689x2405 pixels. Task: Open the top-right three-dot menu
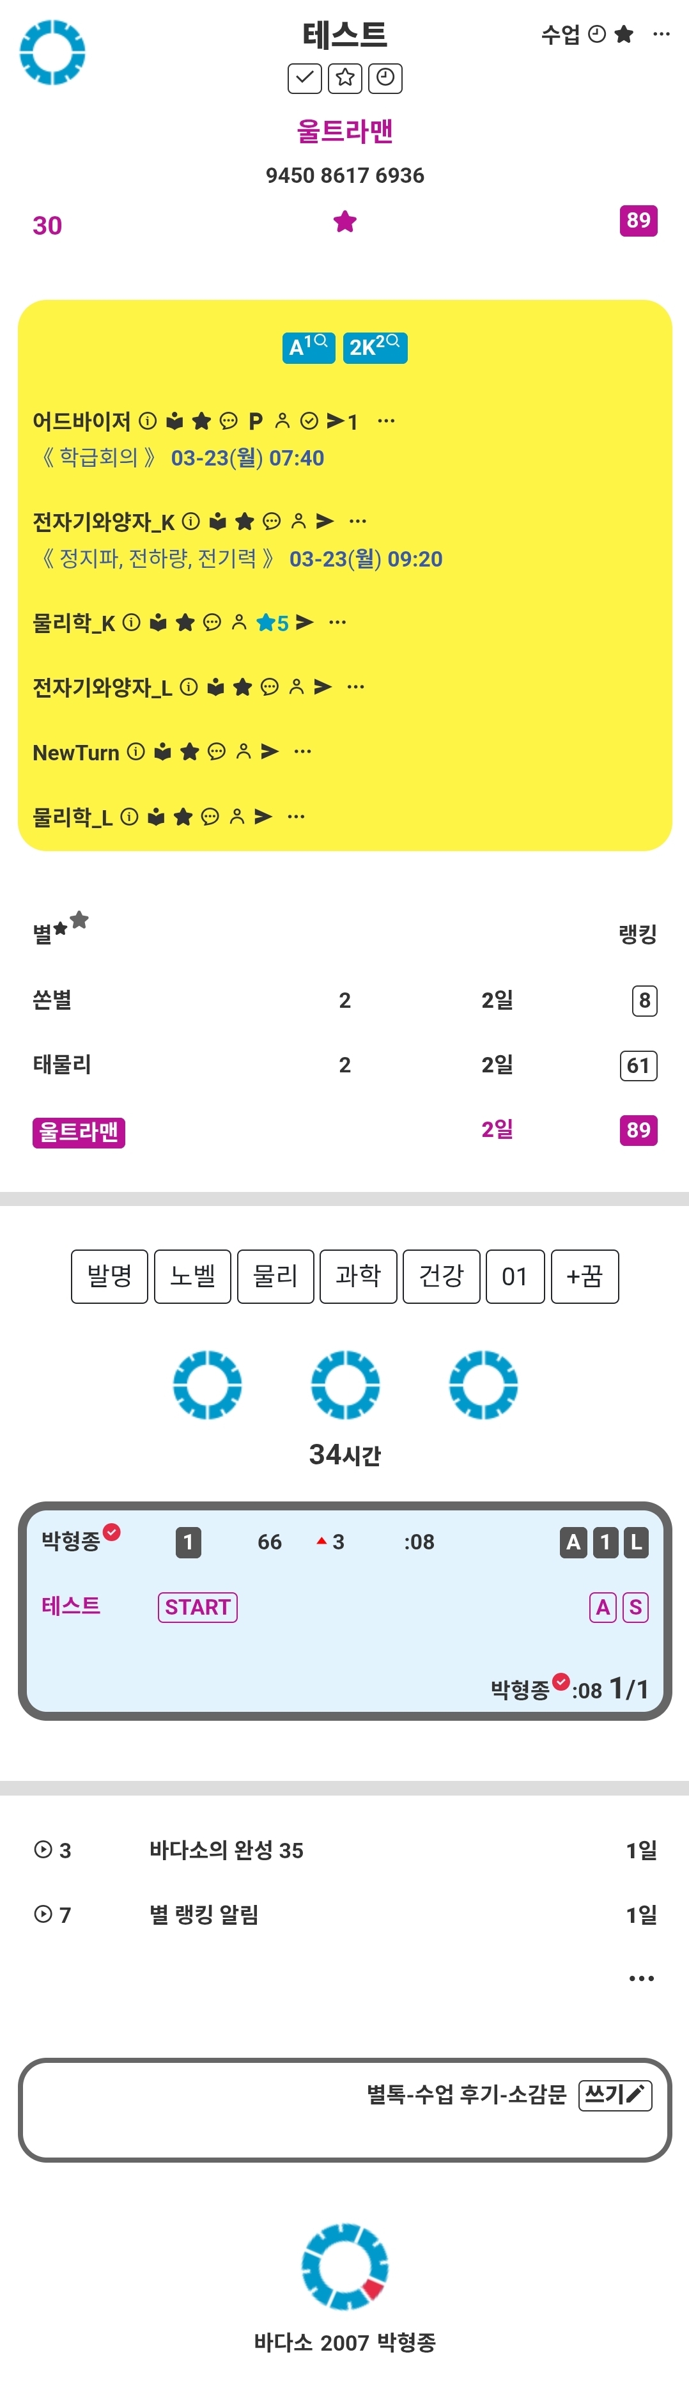point(661,35)
